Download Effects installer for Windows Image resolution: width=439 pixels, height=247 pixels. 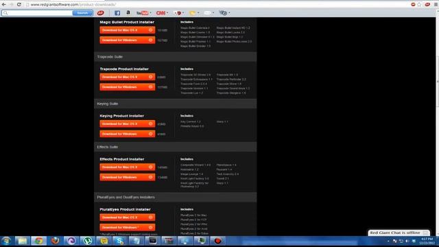click(x=128, y=177)
